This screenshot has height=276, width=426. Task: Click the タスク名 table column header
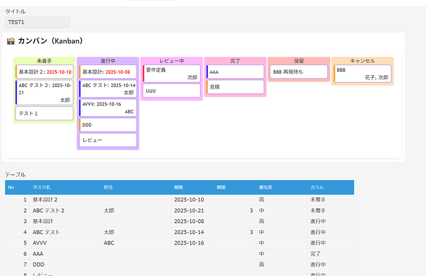click(42, 187)
